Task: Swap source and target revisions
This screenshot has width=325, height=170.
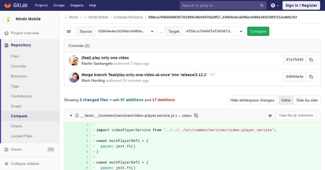Action: (69, 31)
